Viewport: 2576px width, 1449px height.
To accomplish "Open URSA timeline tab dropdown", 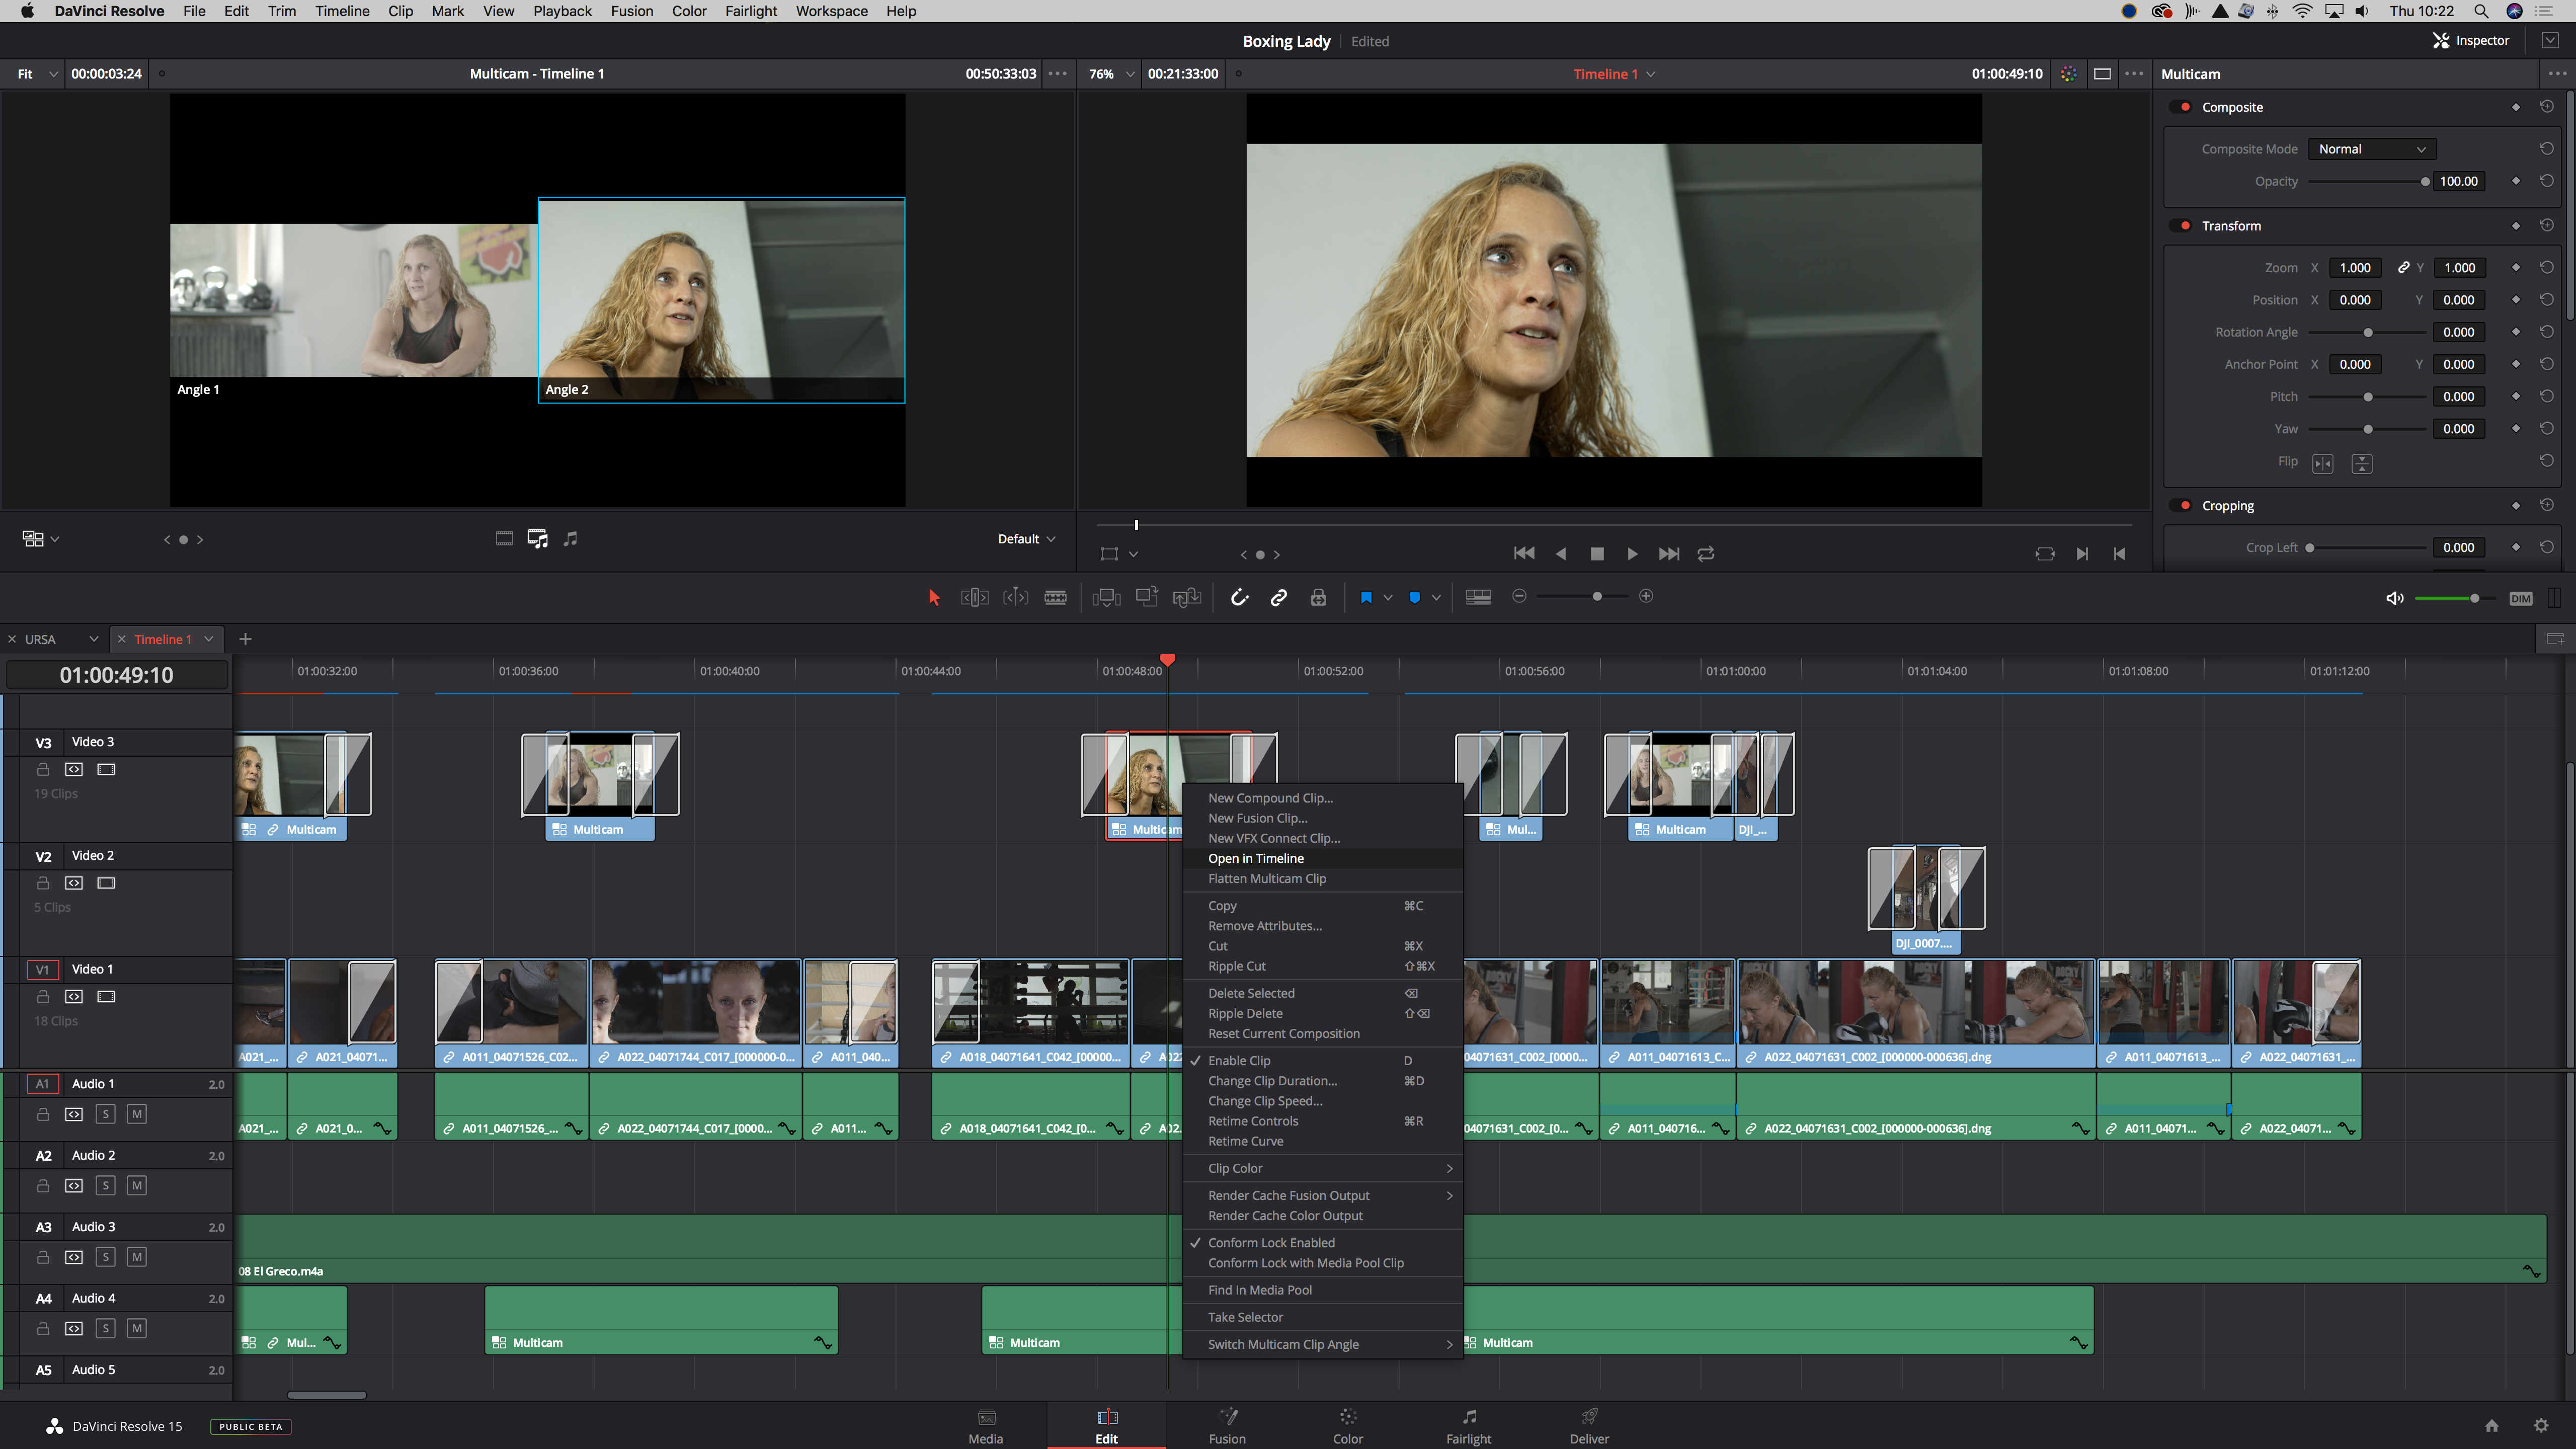I will tap(93, 639).
